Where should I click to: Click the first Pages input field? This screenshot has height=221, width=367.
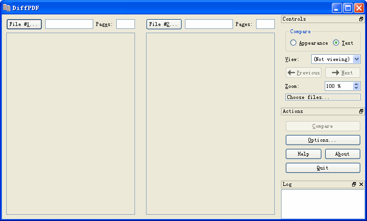[x=125, y=24]
